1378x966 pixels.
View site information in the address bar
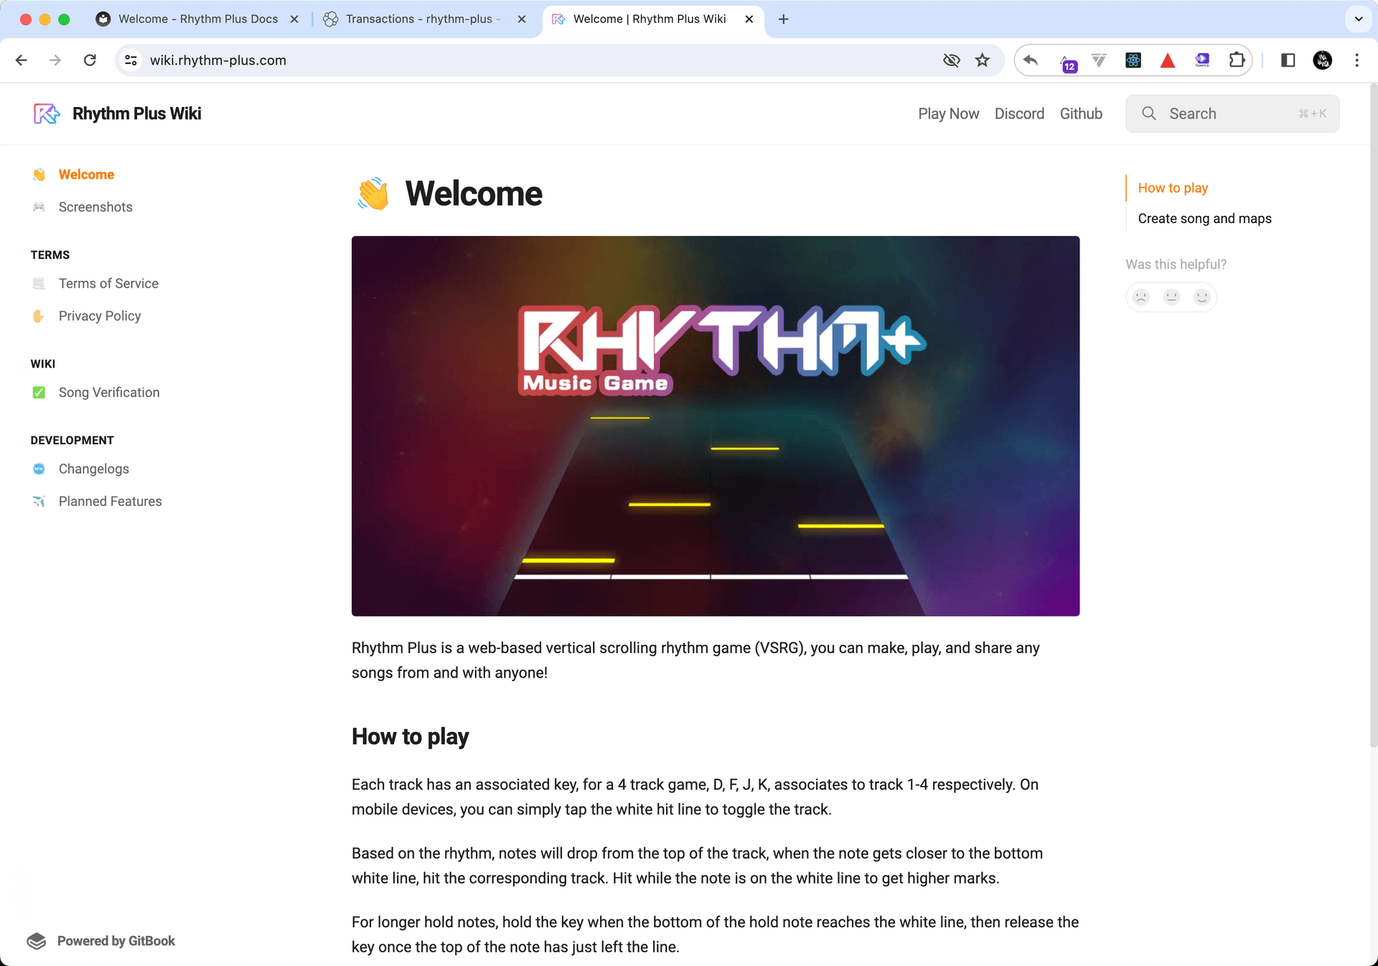(131, 60)
